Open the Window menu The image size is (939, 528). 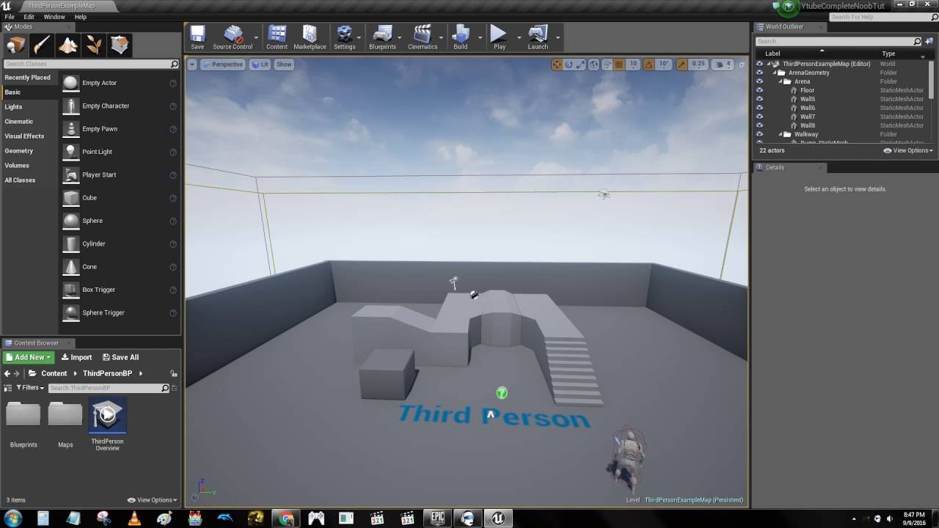click(x=54, y=17)
